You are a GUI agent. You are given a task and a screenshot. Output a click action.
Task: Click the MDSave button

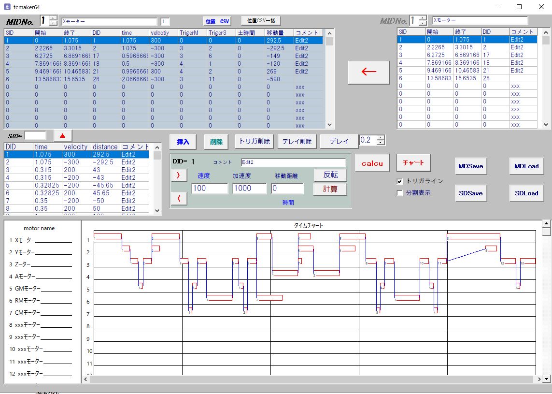pos(470,166)
